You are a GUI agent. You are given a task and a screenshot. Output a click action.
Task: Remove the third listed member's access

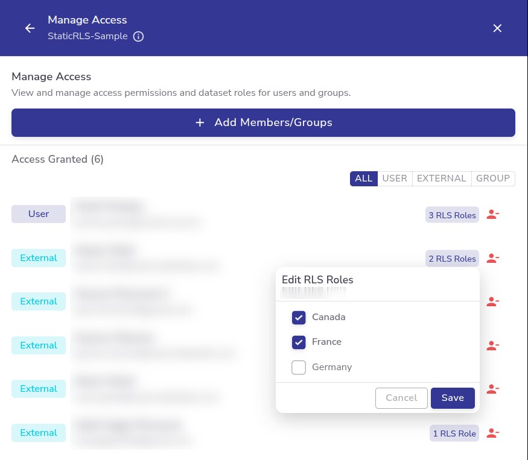[x=492, y=301]
